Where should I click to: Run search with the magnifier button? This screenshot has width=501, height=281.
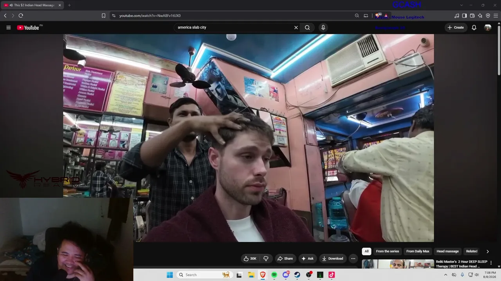tap(307, 28)
